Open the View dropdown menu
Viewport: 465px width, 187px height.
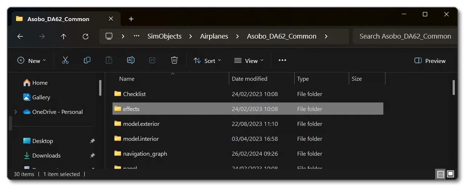[249, 61]
